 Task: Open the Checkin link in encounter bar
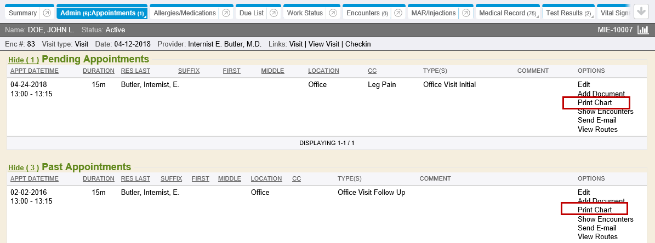358,44
